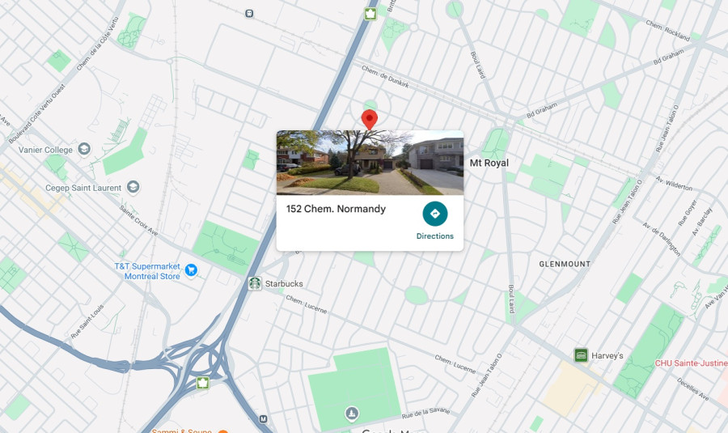Image resolution: width=728 pixels, height=433 pixels.
Task: Open the street view photo thumbnail
Action: coord(370,163)
